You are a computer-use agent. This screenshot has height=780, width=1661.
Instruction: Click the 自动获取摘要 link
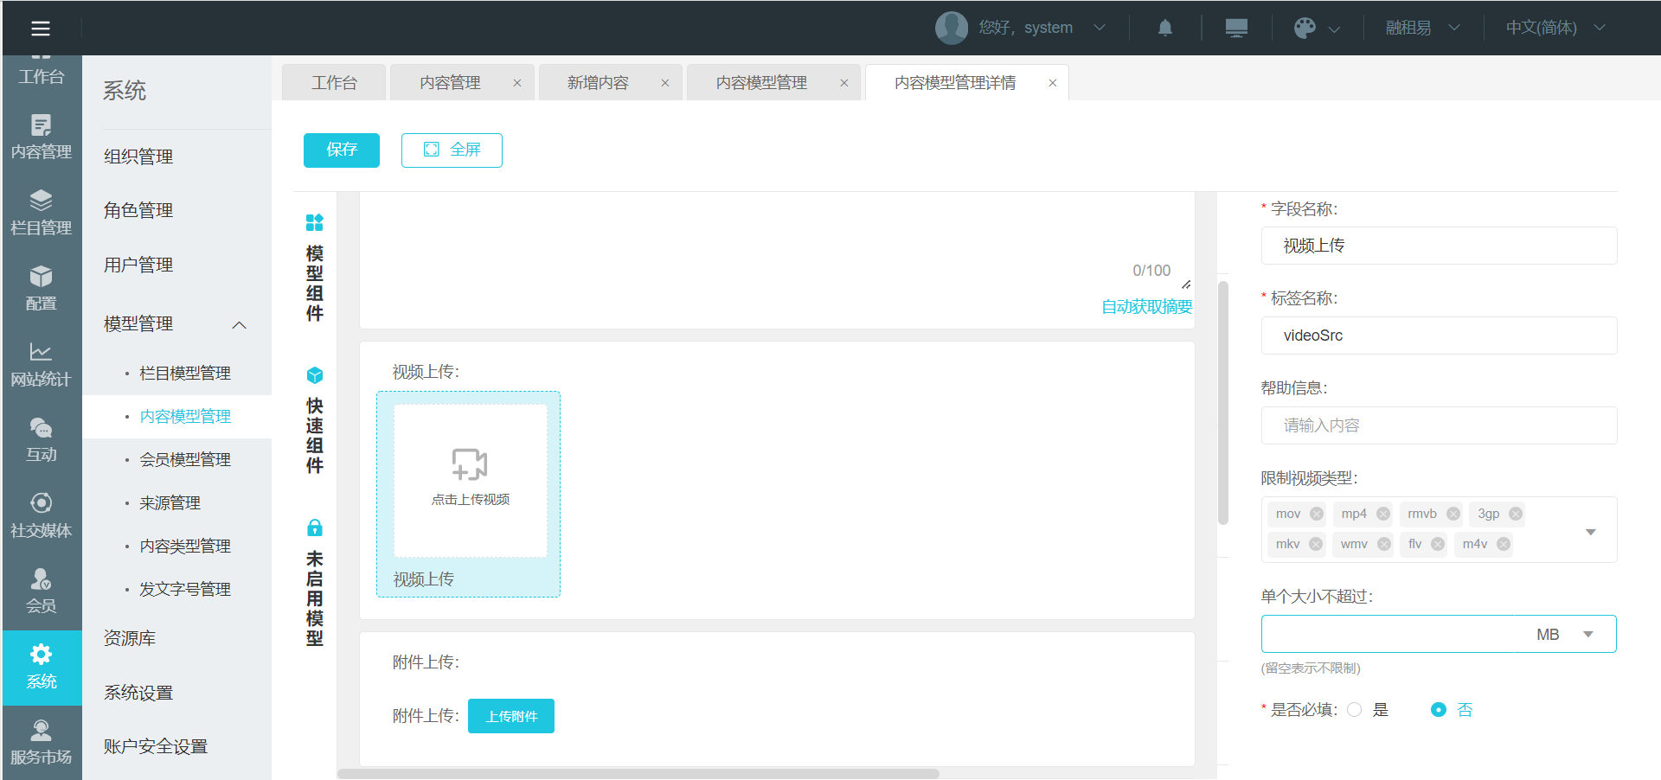1147,307
